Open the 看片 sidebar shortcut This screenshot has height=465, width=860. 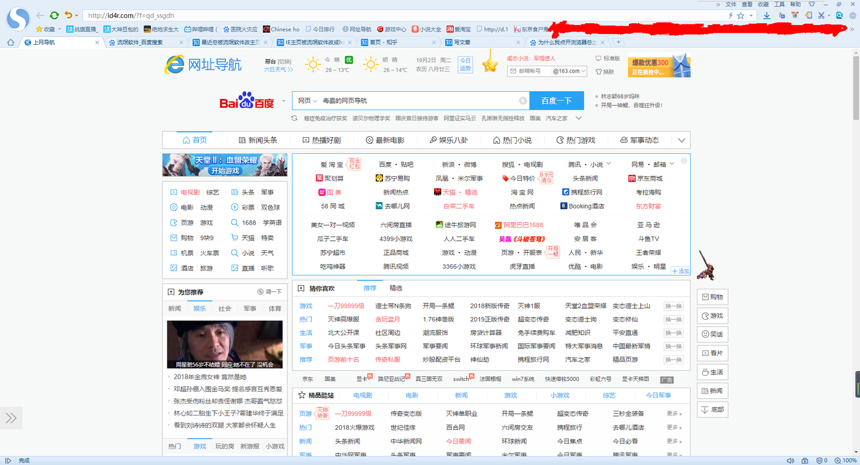[712, 354]
